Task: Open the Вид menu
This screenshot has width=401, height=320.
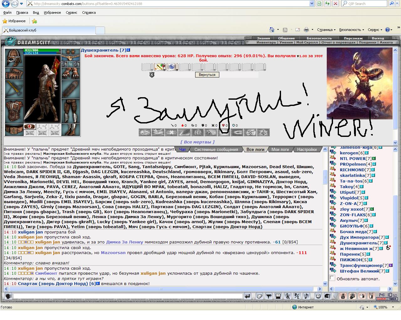Action: point(36,12)
